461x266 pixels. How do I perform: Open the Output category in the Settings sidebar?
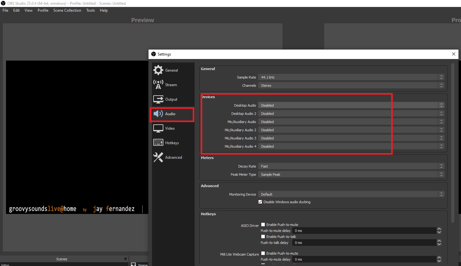point(173,99)
